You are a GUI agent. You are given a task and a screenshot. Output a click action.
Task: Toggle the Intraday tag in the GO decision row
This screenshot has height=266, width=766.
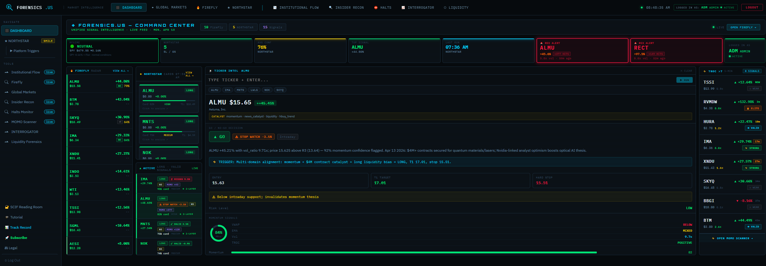287,137
